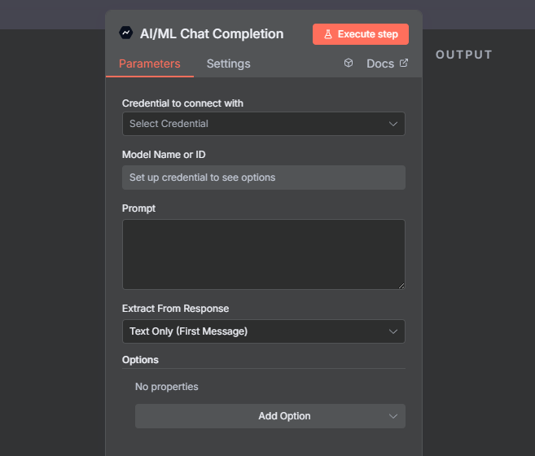Click the chevron in Select Credential field
Screen dimensions: 535x456
pyautogui.click(x=393, y=124)
